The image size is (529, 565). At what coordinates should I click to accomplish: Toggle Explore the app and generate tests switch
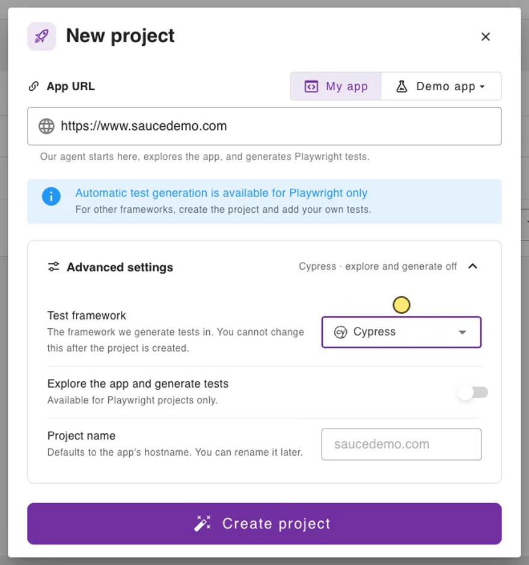(472, 392)
